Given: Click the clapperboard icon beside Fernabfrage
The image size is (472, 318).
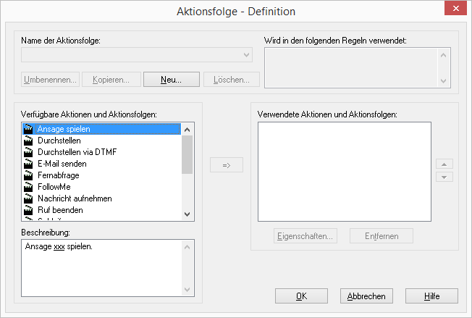Looking at the screenshot, I should [x=29, y=175].
